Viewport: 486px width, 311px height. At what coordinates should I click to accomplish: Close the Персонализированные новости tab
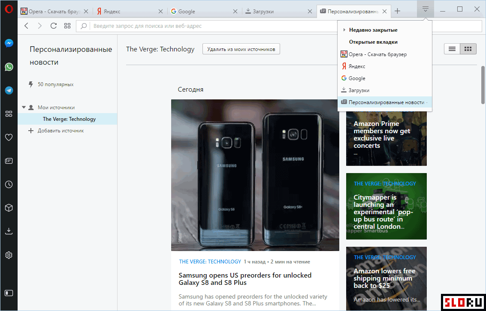coord(385,12)
